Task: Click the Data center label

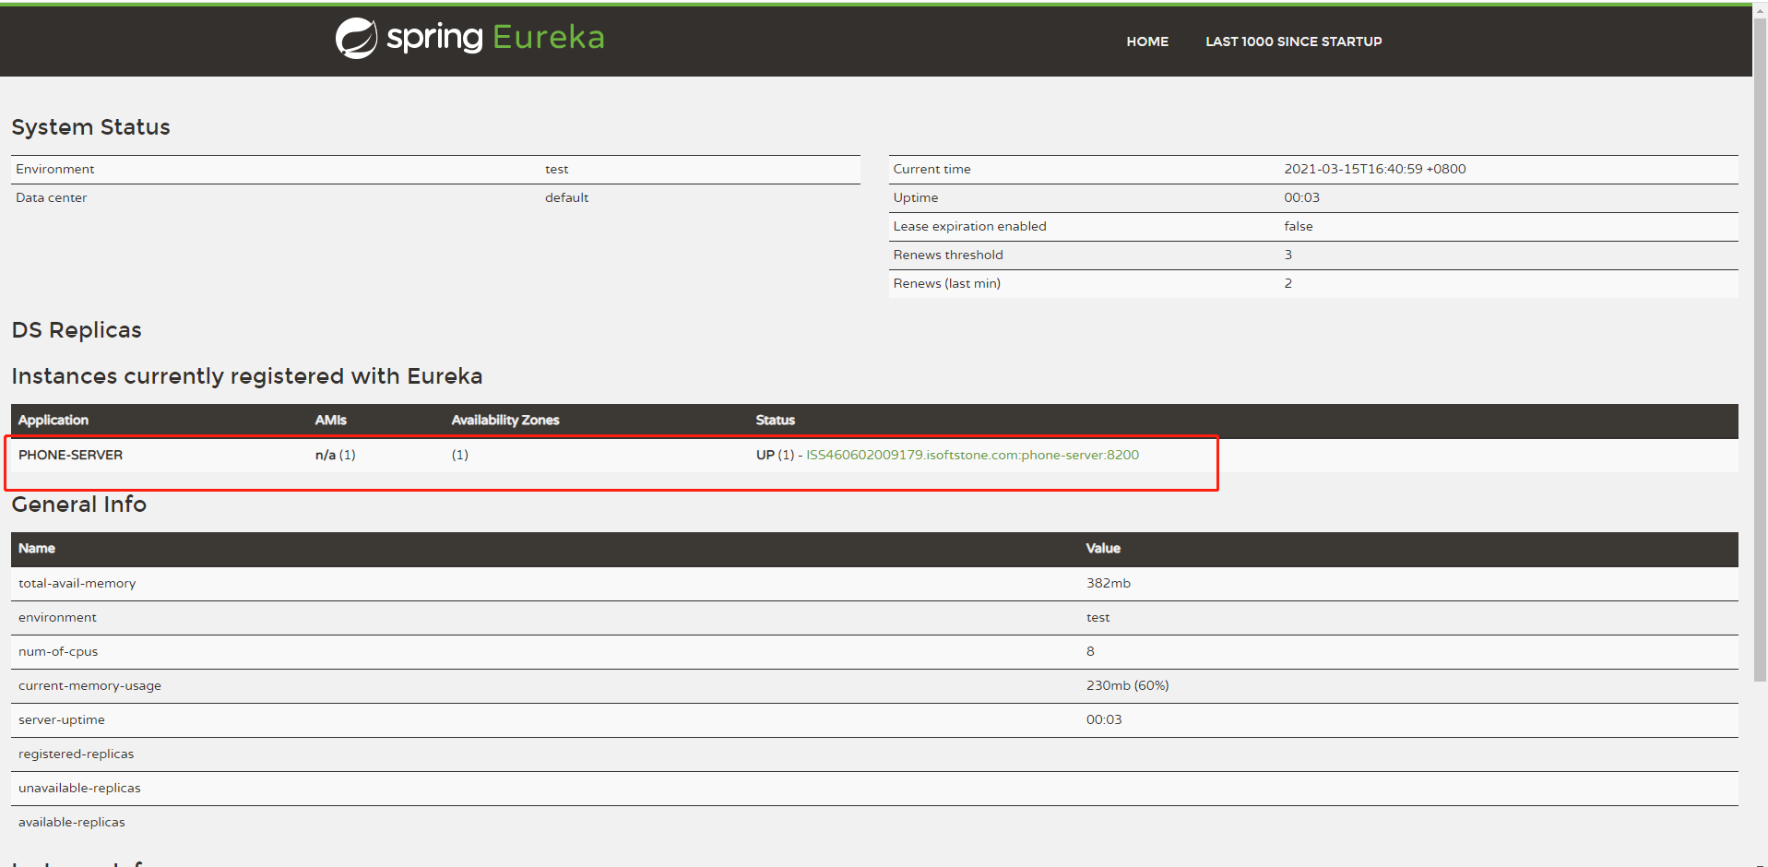Action: 51,197
